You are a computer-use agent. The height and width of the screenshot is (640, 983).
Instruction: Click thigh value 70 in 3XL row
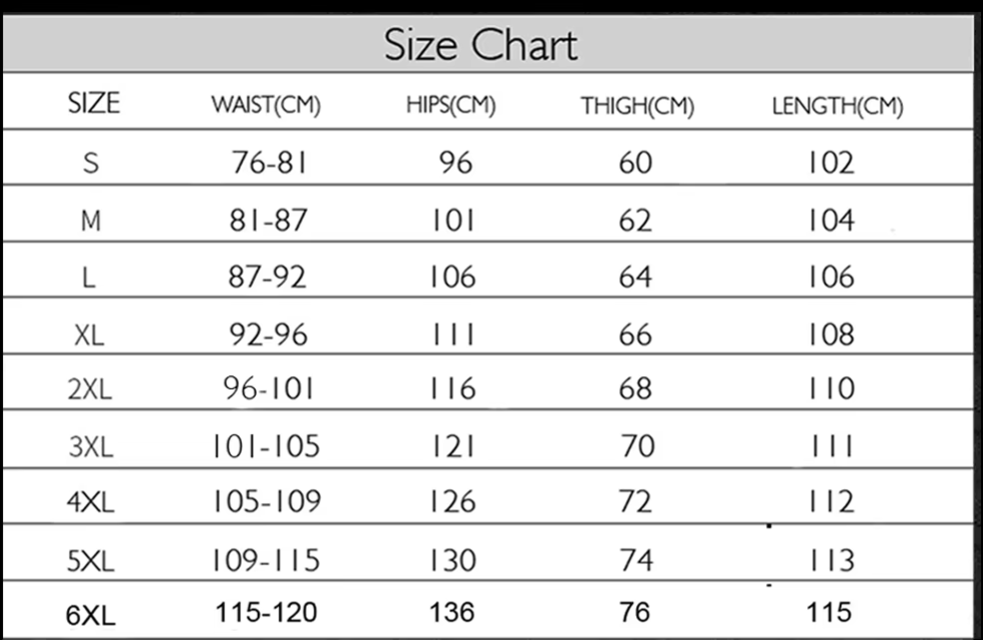click(638, 446)
